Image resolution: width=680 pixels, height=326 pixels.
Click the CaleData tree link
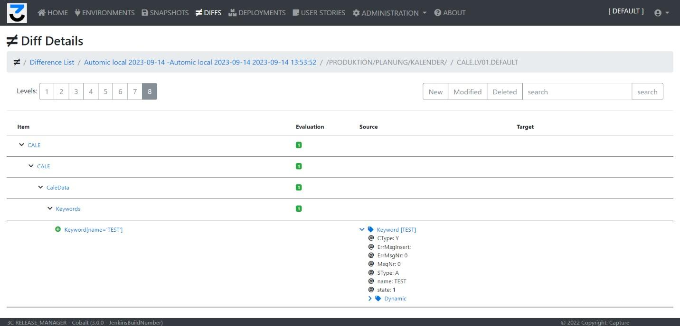[58, 188]
